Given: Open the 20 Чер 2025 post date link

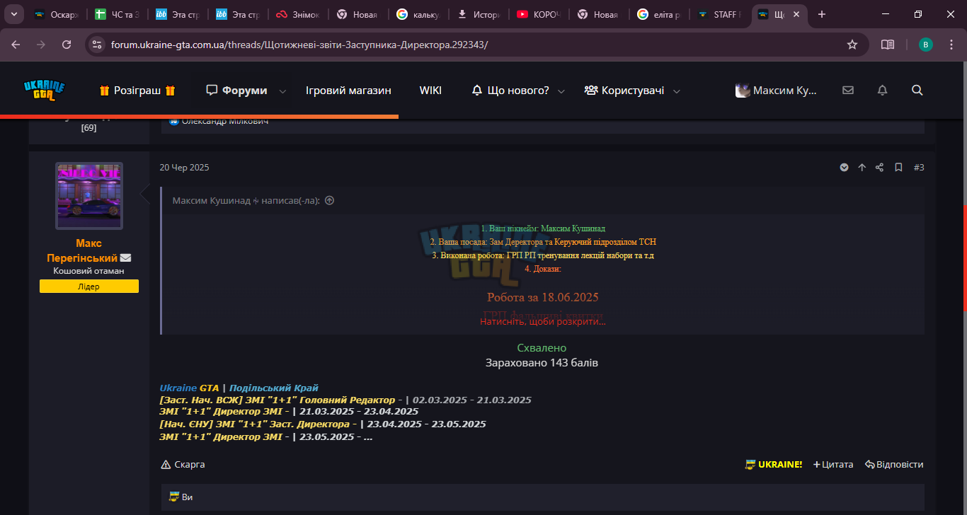Looking at the screenshot, I should [184, 168].
